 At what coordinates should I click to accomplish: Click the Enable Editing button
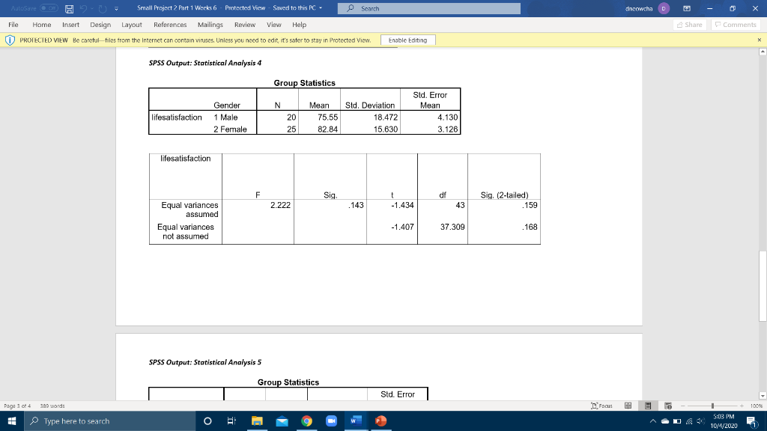[x=409, y=40]
